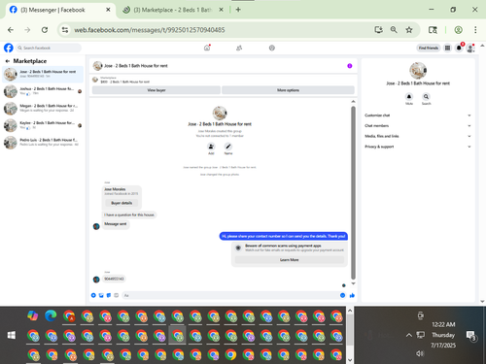Image resolution: width=486 pixels, height=364 pixels.
Task: Choose a sticker from the composer
Action: [x=109, y=295]
